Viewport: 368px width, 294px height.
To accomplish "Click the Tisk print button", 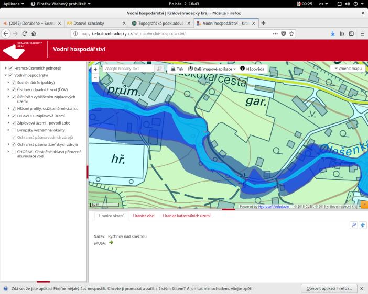I will (x=177, y=69).
